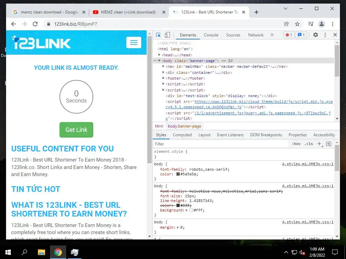This screenshot has height=259, width=346.
Task: Open the Layout tab
Action: [x=204, y=135]
